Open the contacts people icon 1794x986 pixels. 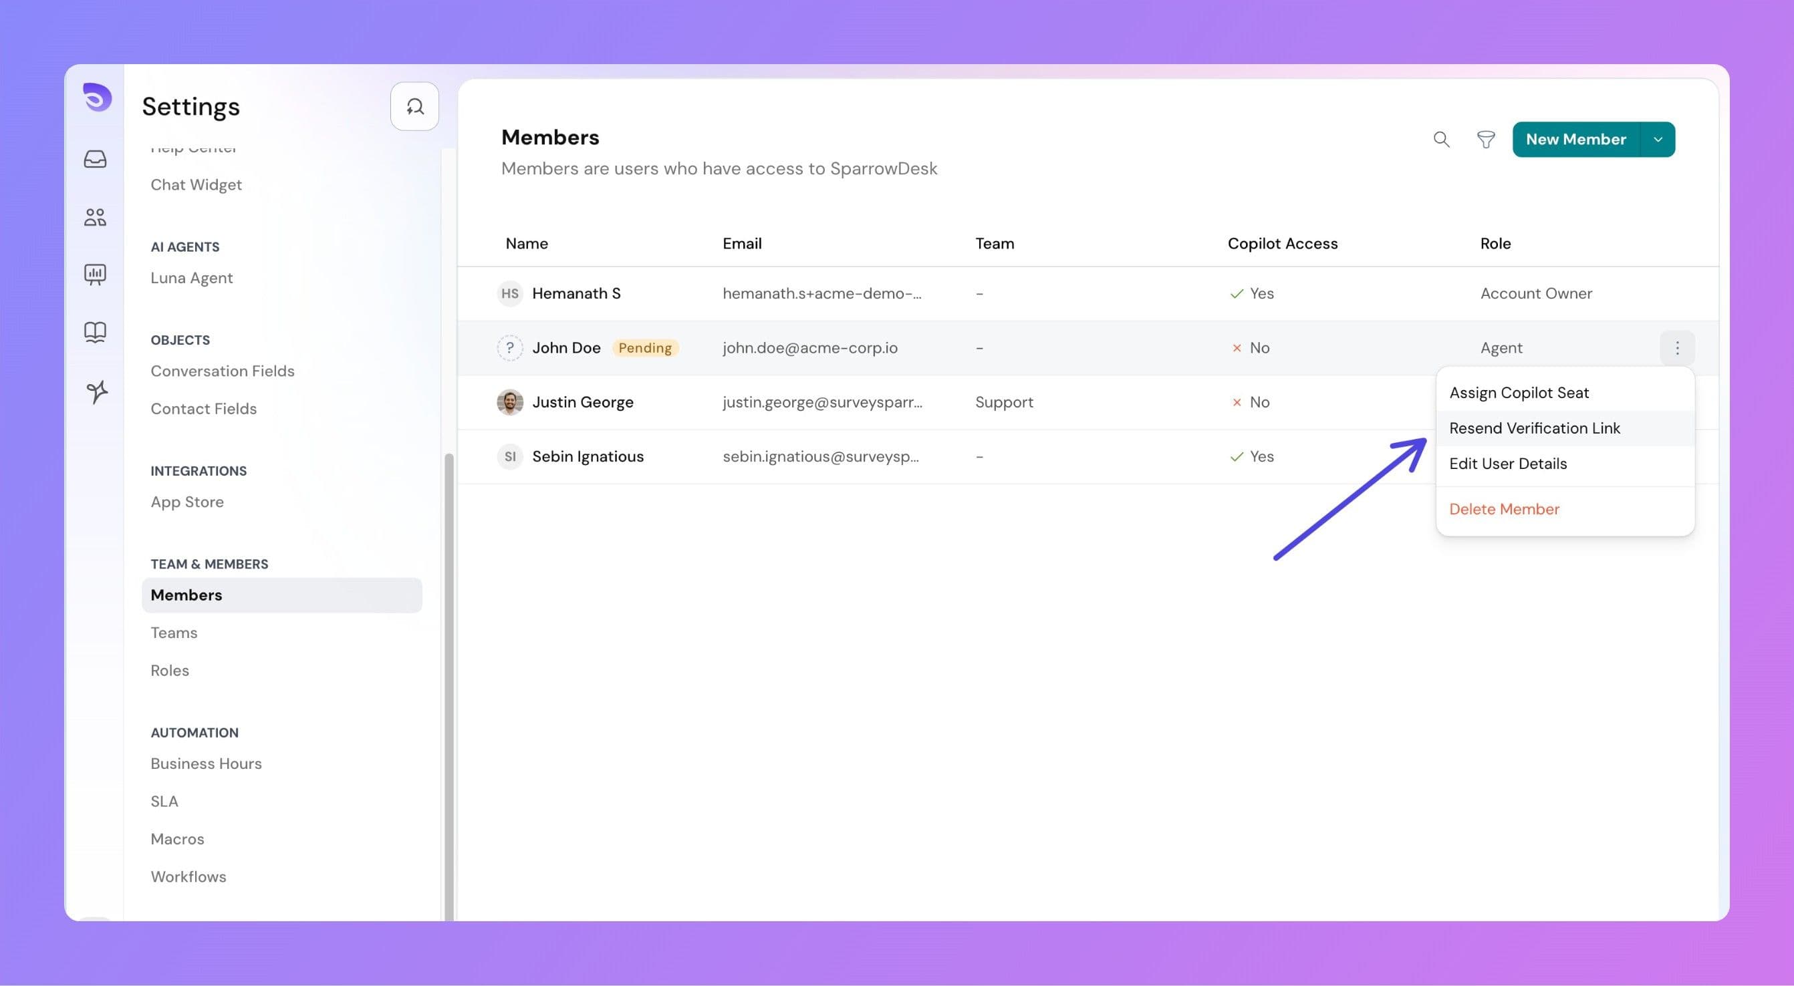[96, 217]
